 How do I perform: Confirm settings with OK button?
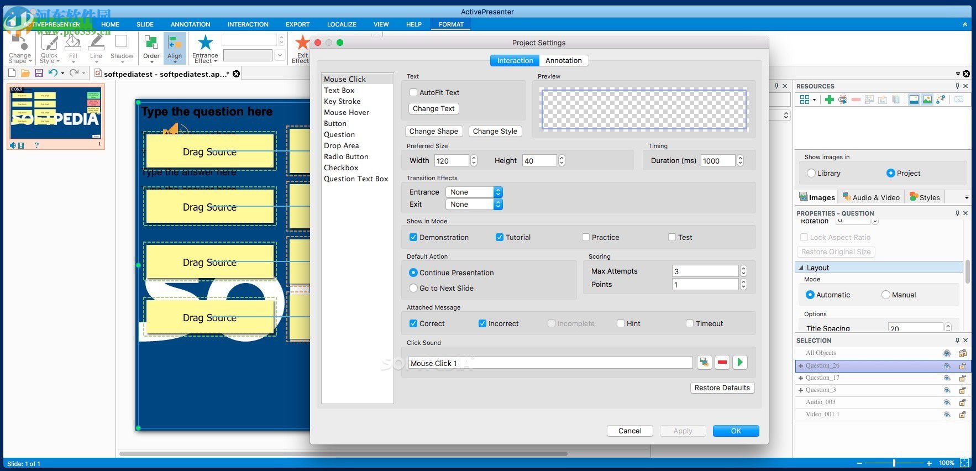pyautogui.click(x=736, y=431)
